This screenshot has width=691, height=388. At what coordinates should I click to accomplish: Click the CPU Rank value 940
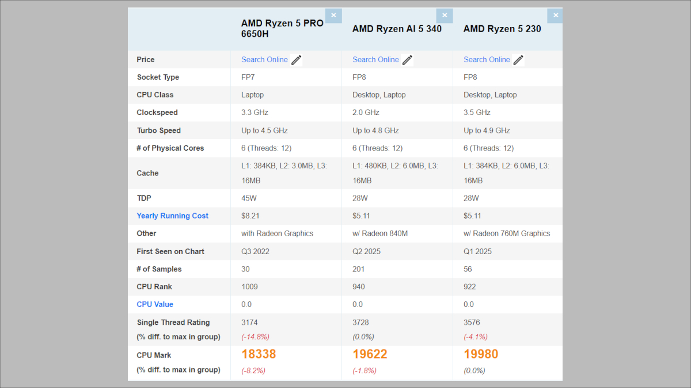(358, 286)
